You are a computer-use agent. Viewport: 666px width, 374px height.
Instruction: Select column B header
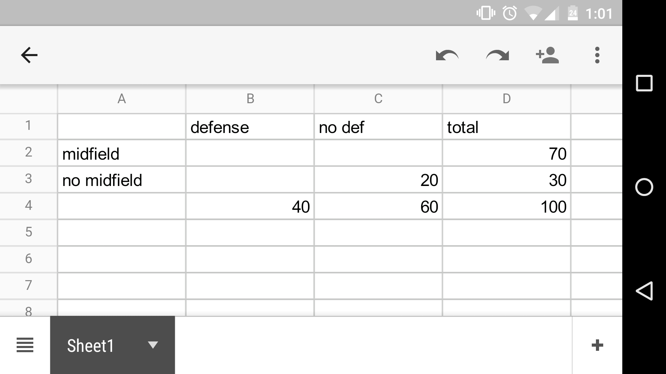[x=250, y=99]
